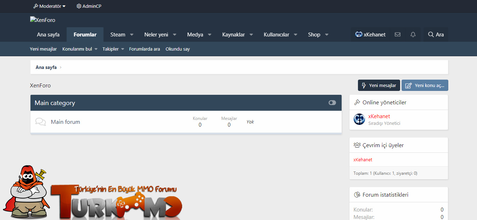Click the XenForo logo image
Image resolution: width=477 pixels, height=220 pixels.
coord(43,20)
